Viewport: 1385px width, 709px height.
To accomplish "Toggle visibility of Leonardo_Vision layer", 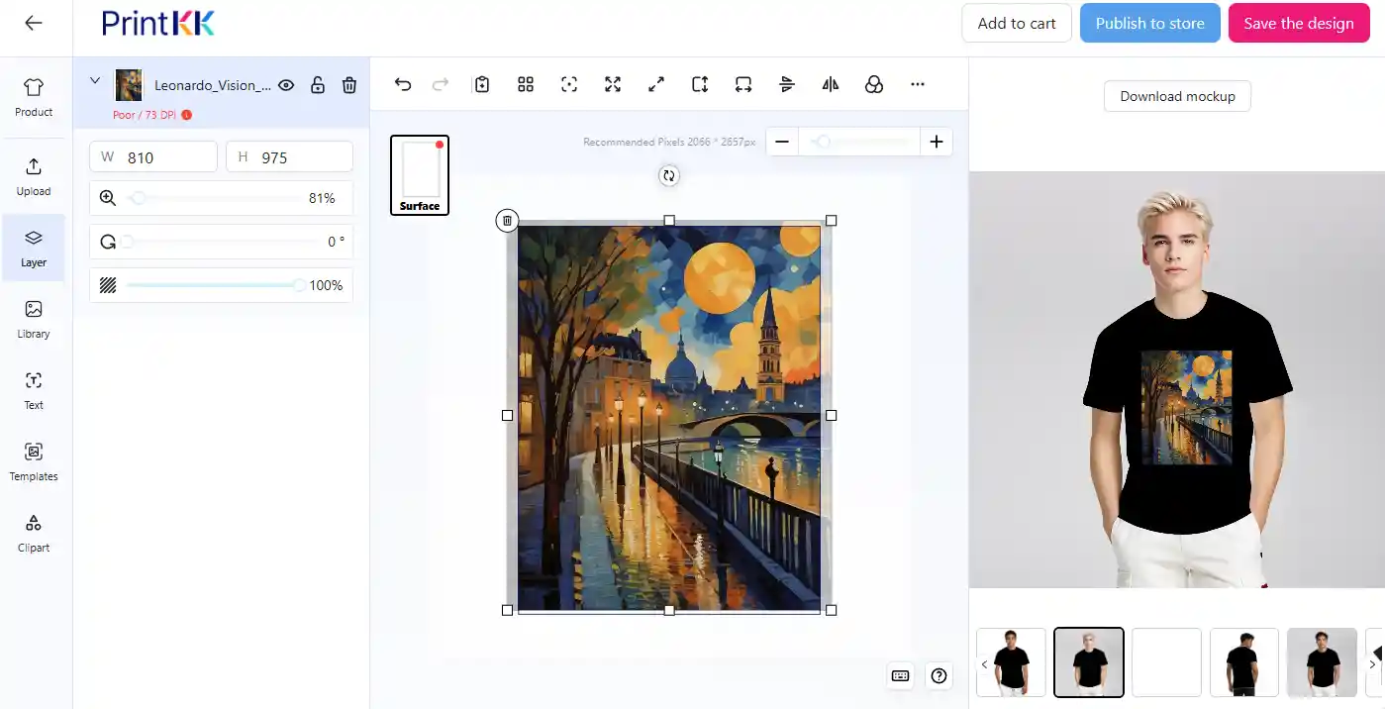I will [286, 85].
